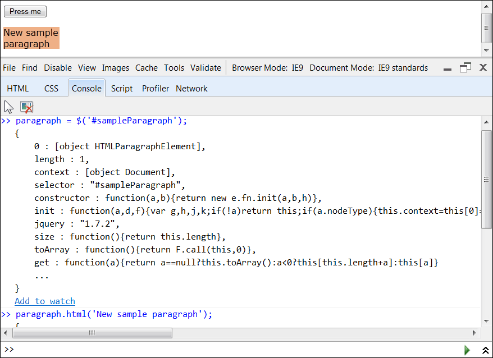Close the developer tools pane
Screen dimensions: 493x358
tap(483, 68)
